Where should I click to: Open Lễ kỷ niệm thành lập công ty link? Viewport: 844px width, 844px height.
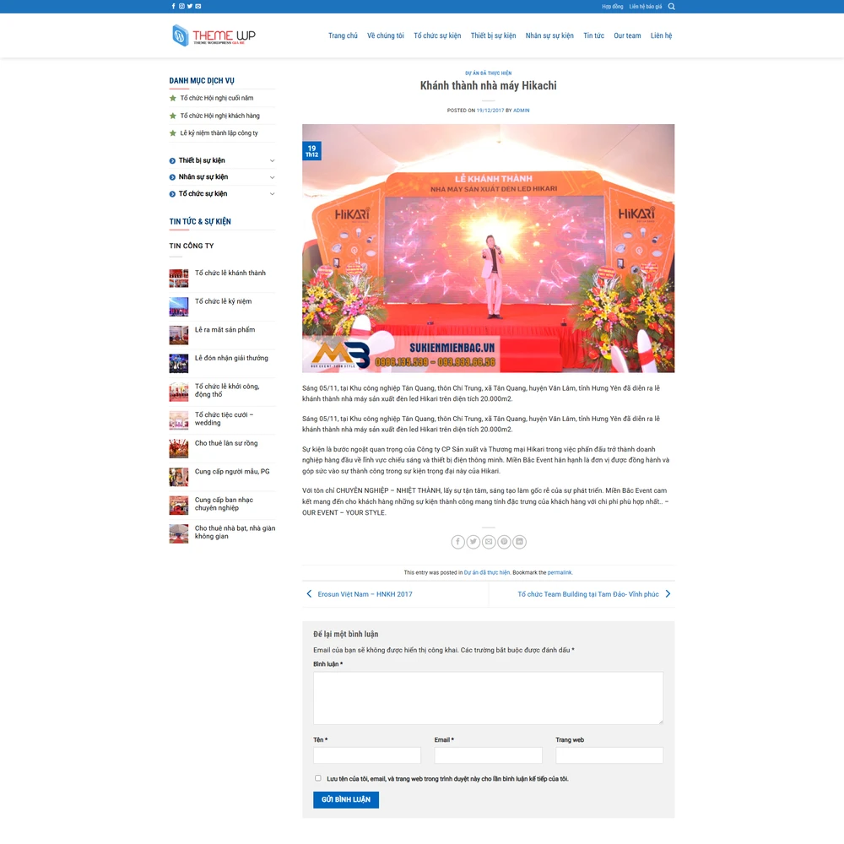click(x=219, y=133)
